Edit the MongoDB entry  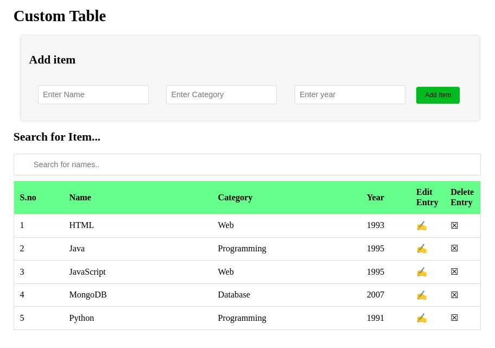(421, 295)
